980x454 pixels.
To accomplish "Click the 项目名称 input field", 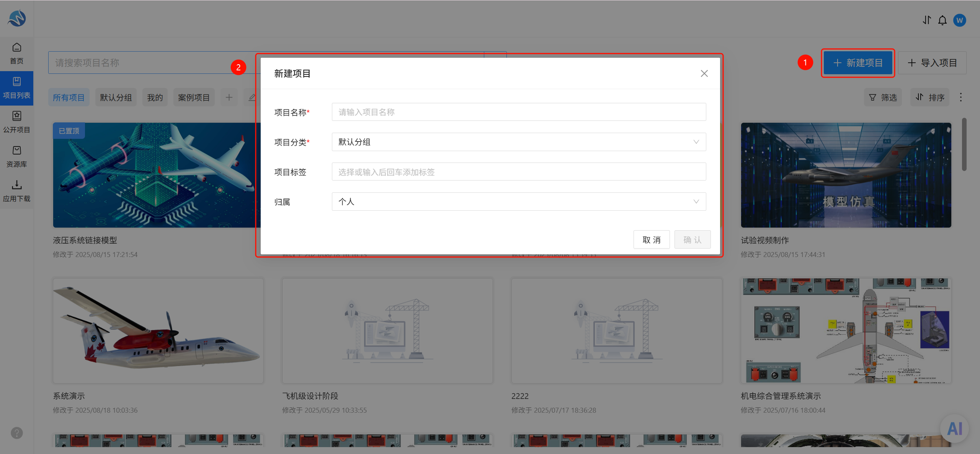I will pos(519,112).
